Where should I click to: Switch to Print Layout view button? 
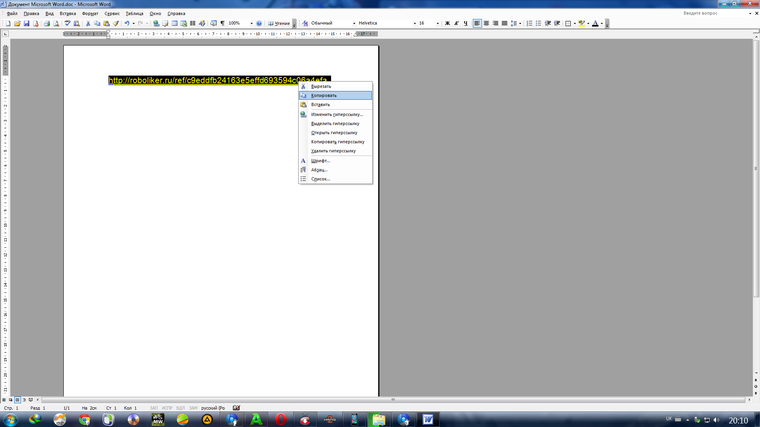coord(17,400)
